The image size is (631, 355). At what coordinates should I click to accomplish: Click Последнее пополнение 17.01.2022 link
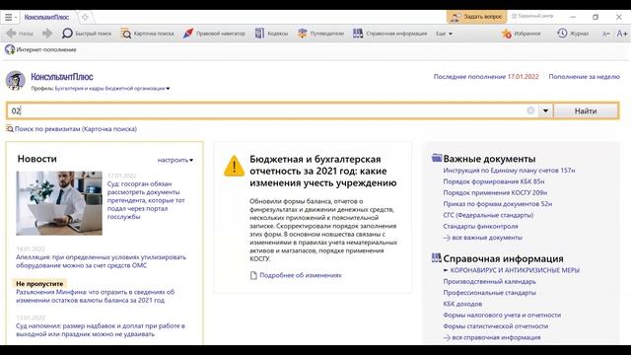pyautogui.click(x=486, y=77)
